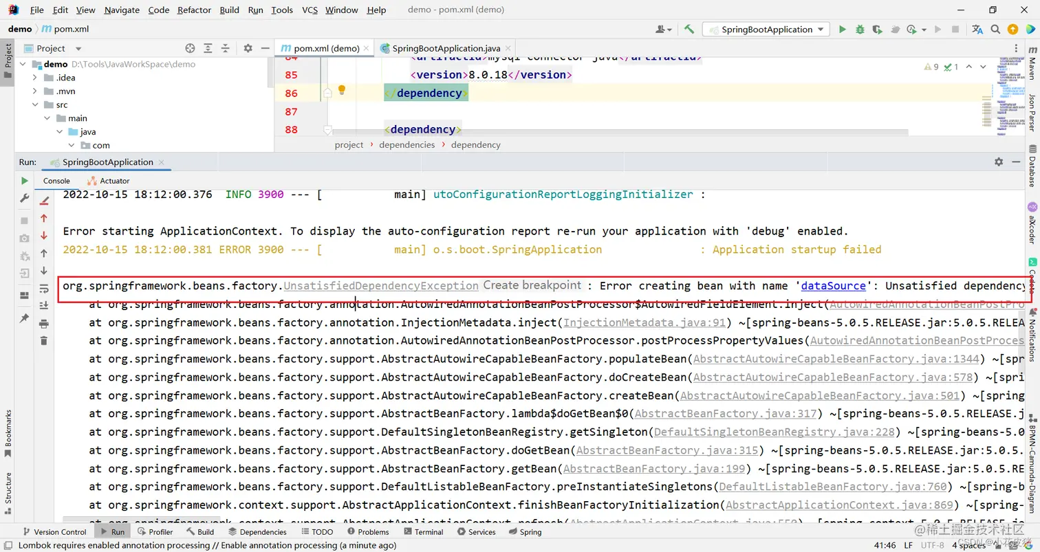The height and width of the screenshot is (552, 1040).
Task: Click the InjectionMetadata.java:91 link
Action: click(x=644, y=322)
